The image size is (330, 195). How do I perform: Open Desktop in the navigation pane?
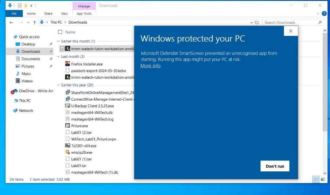point(28,44)
